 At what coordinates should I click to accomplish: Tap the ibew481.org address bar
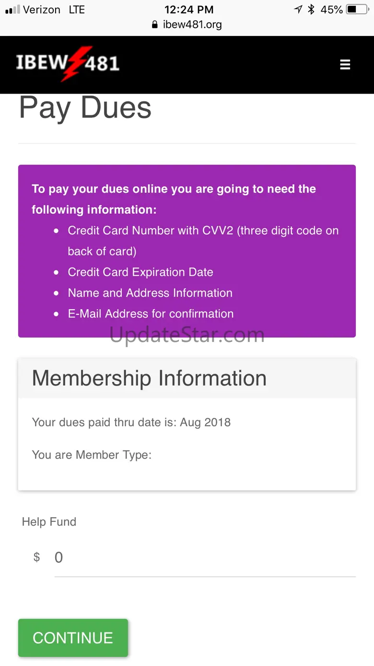192,24
